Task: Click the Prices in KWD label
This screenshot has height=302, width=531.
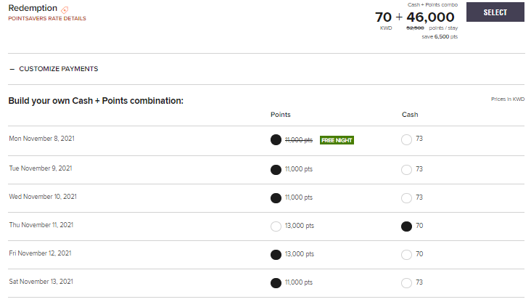Action: click(x=507, y=99)
